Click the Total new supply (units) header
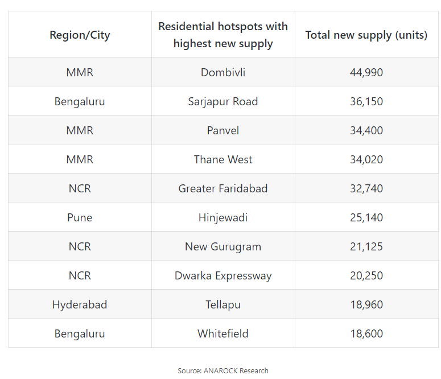 tap(366, 35)
